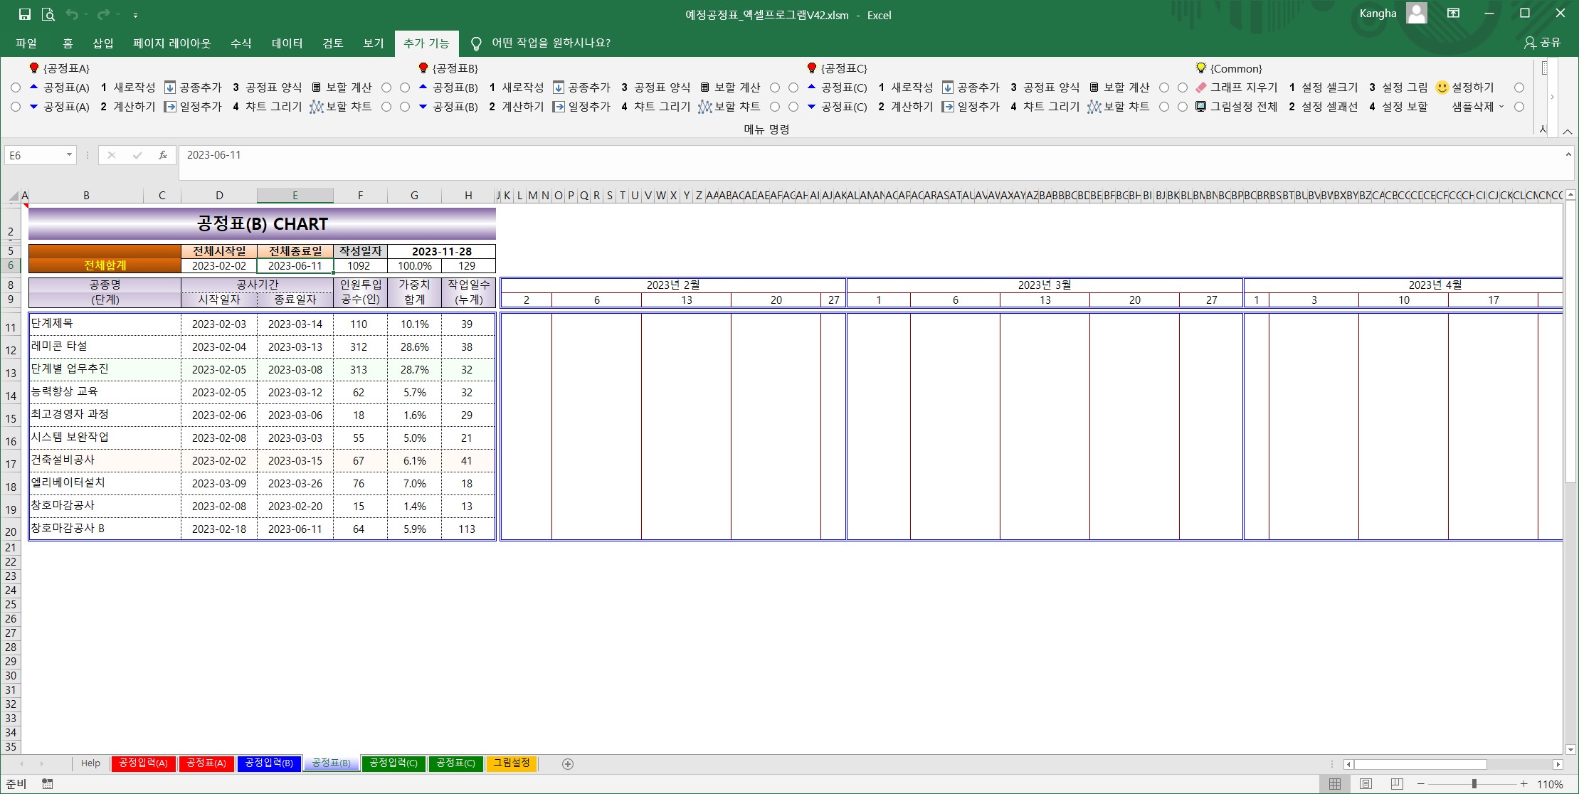Click 보할 챠트 line-chart icon in 공정표C group
1579x794 pixels.
click(1094, 107)
